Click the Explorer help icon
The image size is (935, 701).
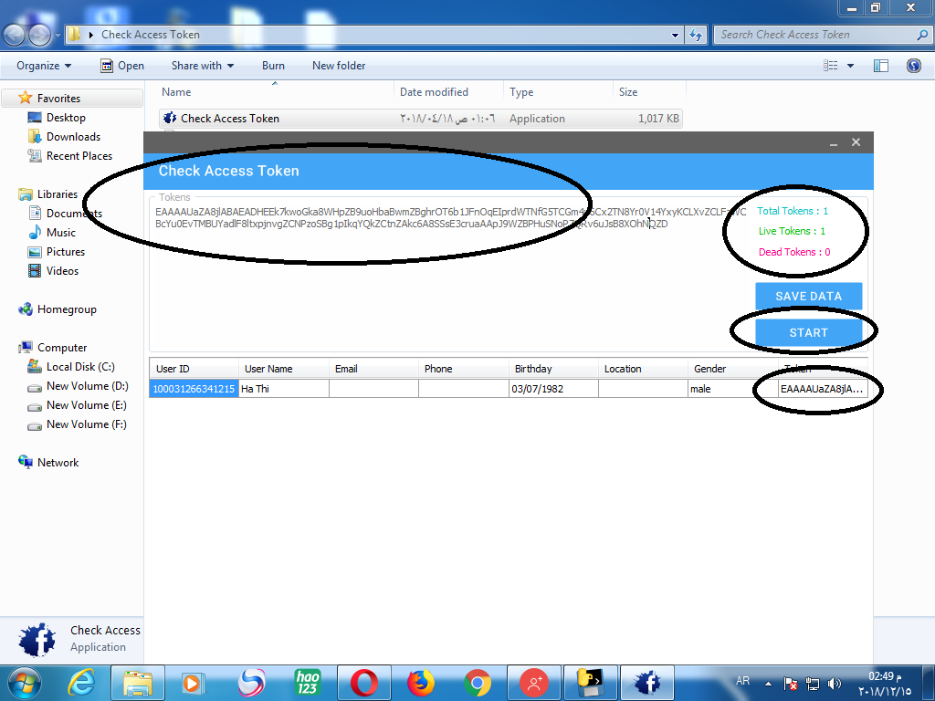tap(913, 66)
